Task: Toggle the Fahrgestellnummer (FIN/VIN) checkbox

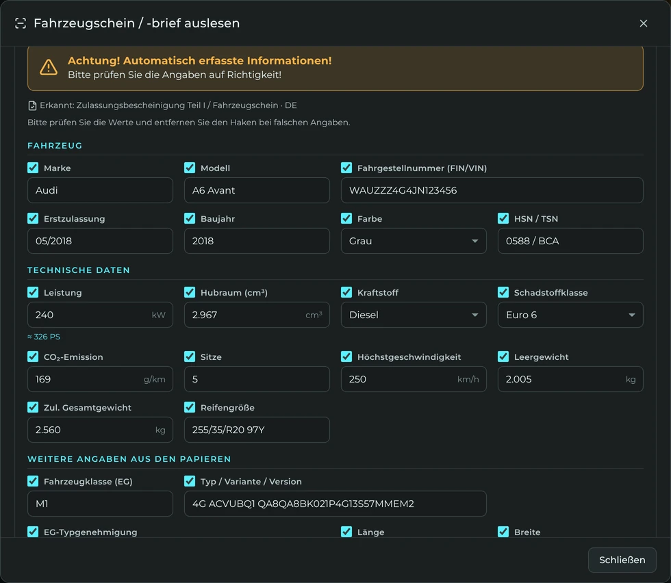Action: (x=346, y=168)
